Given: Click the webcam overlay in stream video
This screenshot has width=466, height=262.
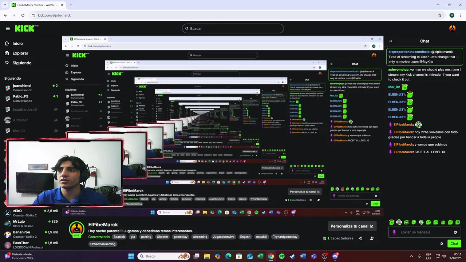Looking at the screenshot, I should click(65, 173).
